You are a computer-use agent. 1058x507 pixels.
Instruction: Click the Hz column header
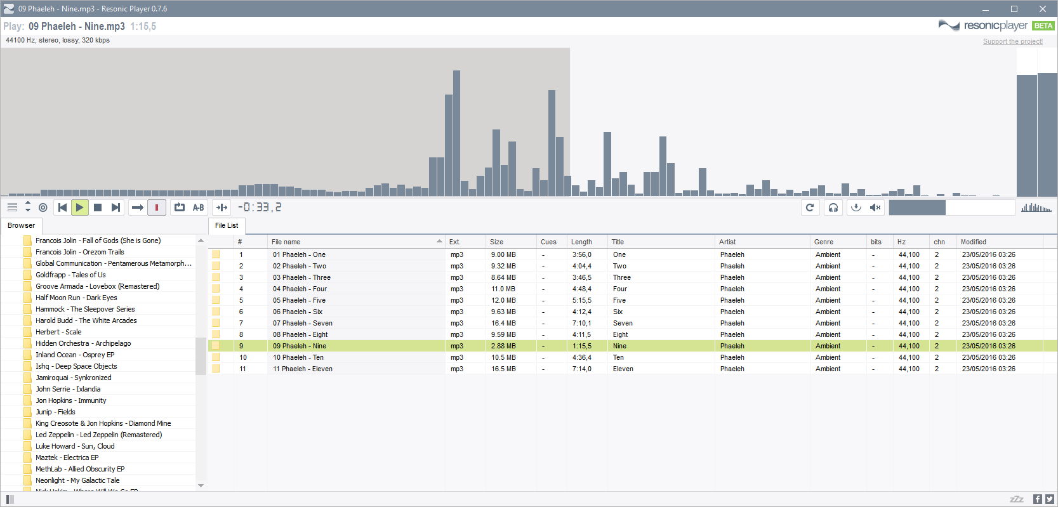coord(911,242)
